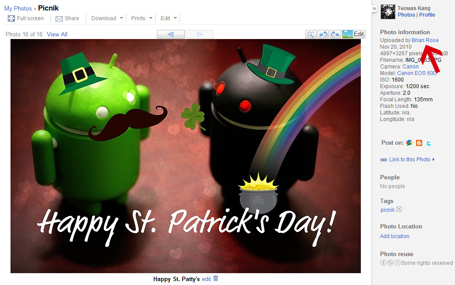Click the Canon camera link

[x=410, y=67]
